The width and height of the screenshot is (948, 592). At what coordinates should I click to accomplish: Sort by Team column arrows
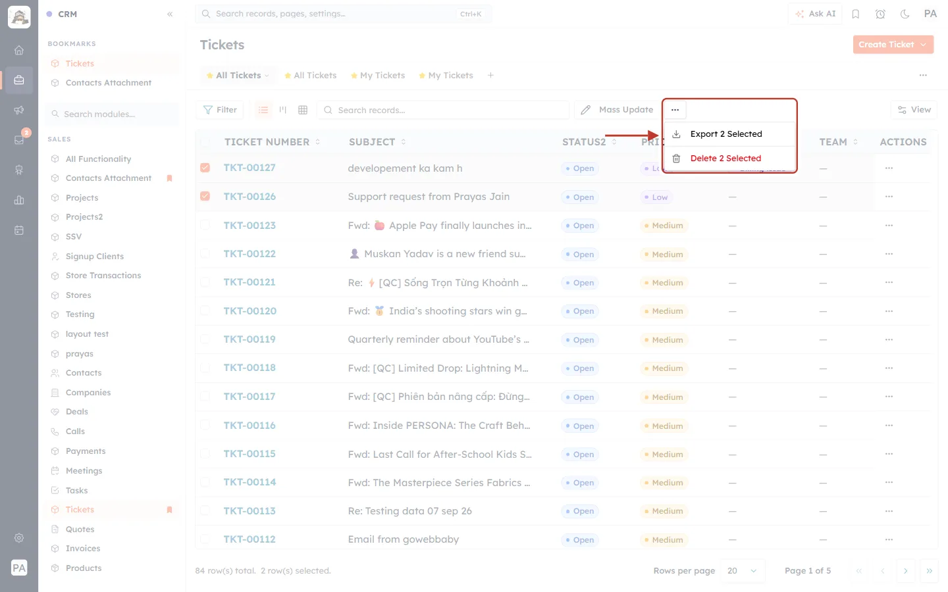click(855, 142)
